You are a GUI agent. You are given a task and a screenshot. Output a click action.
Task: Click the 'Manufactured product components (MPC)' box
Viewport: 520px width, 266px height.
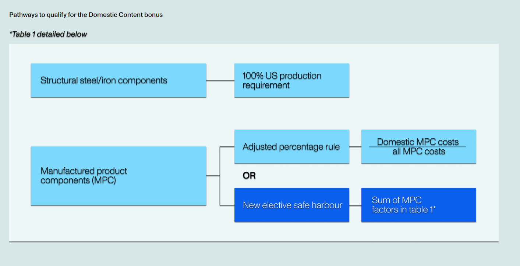118,176
